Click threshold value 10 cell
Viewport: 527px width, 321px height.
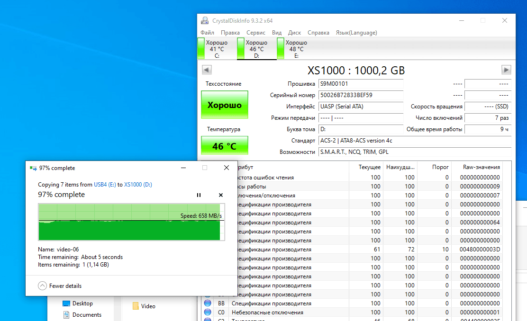pos(445,250)
